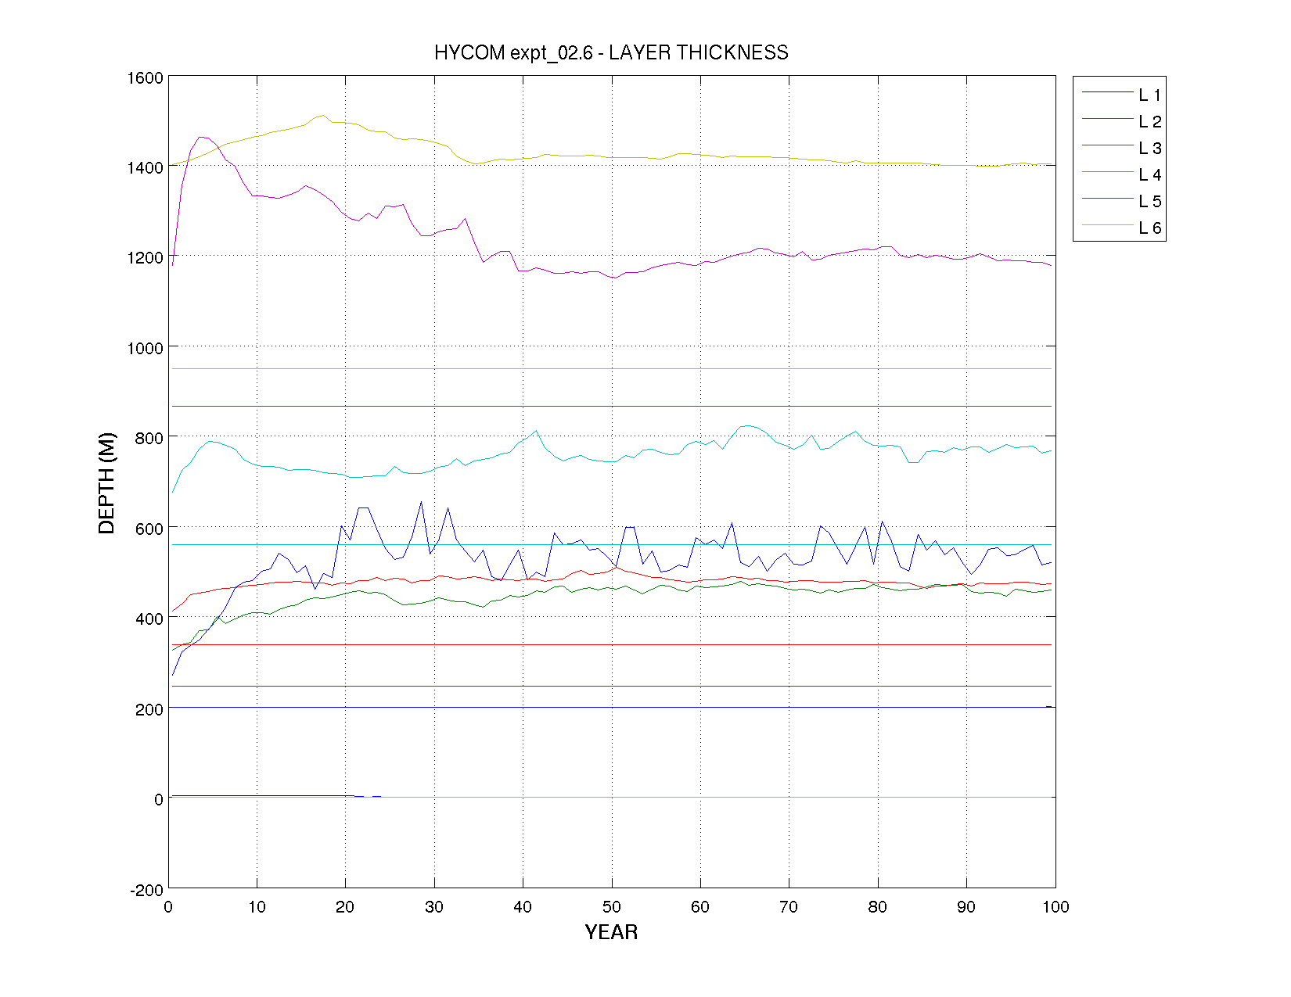1291x997 pixels.
Task: Select the YEAR x-axis label
Action: click(611, 932)
